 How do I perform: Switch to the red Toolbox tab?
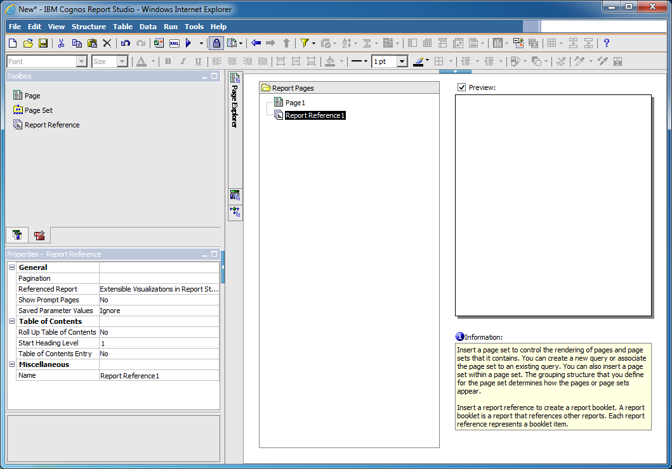(x=39, y=235)
